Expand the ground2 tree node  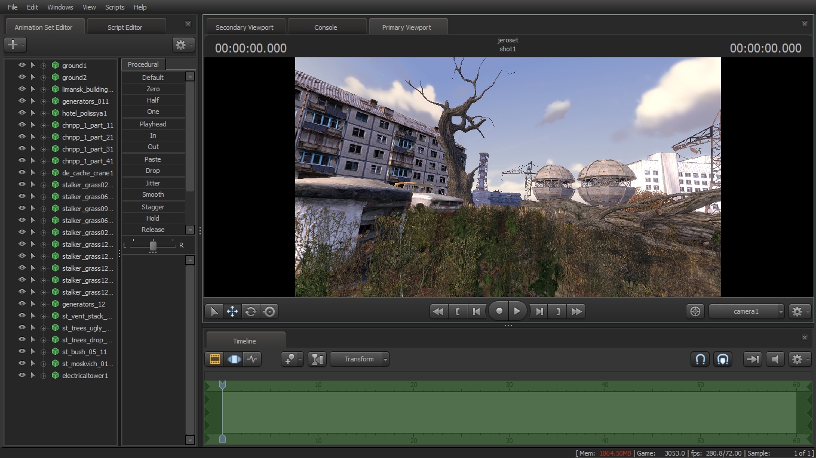tap(43, 78)
